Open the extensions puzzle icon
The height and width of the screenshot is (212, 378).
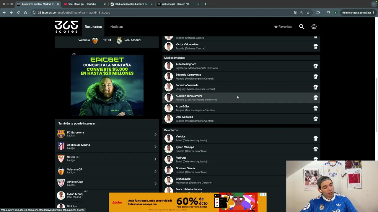[x=318, y=13]
